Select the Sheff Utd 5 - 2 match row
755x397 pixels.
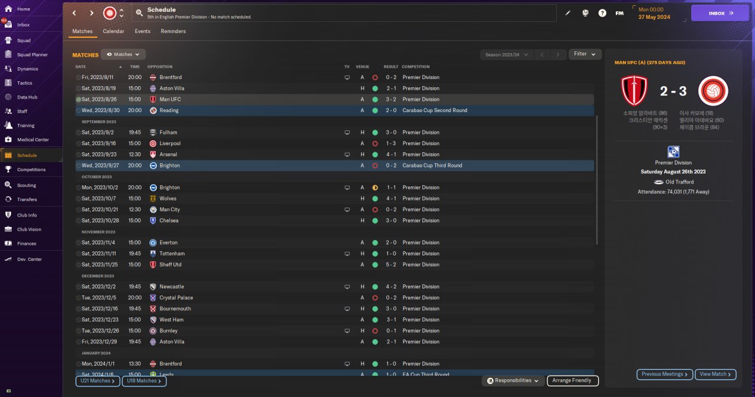(334, 265)
